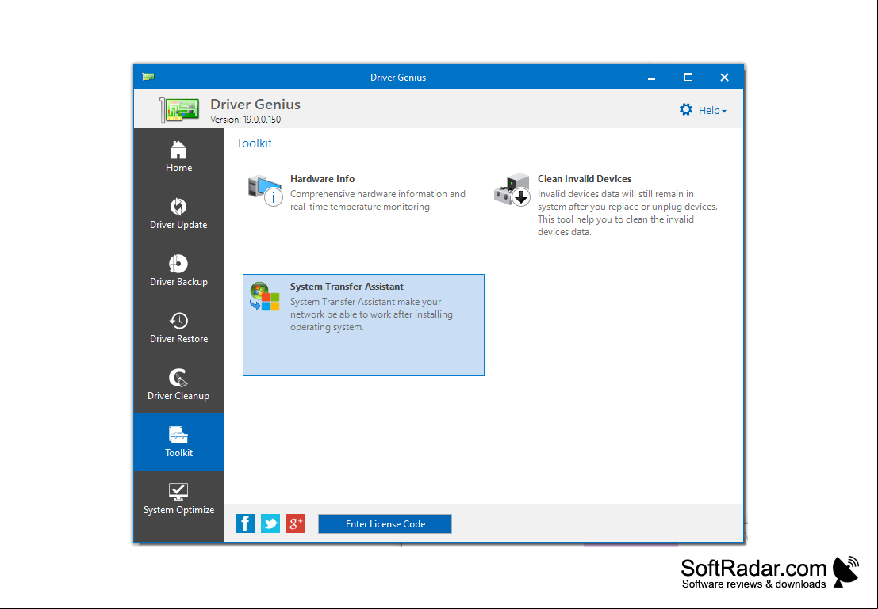Image resolution: width=878 pixels, height=609 pixels.
Task: Click the Driver Genius window title text
Action: (398, 77)
